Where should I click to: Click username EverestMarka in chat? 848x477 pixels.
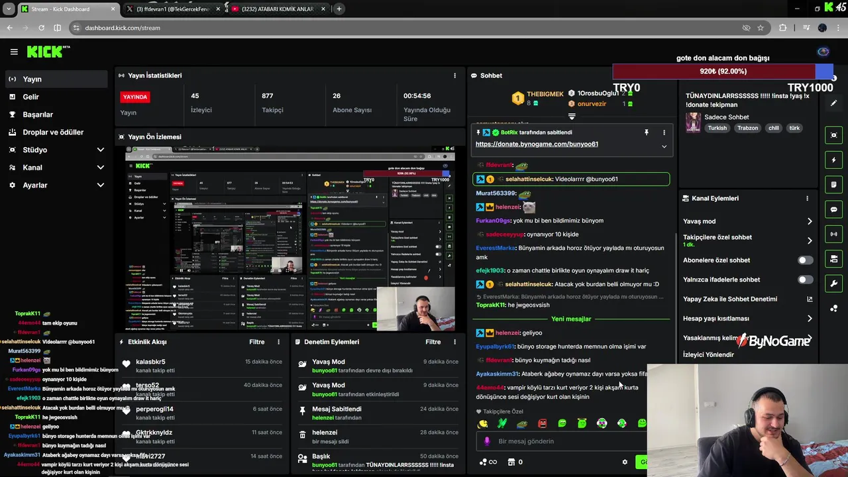pyautogui.click(x=496, y=248)
